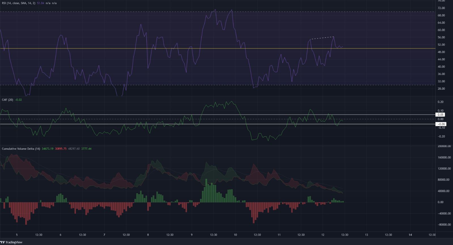Click date label 14 on time axis
This screenshot has width=453, height=245.
coord(410,235)
